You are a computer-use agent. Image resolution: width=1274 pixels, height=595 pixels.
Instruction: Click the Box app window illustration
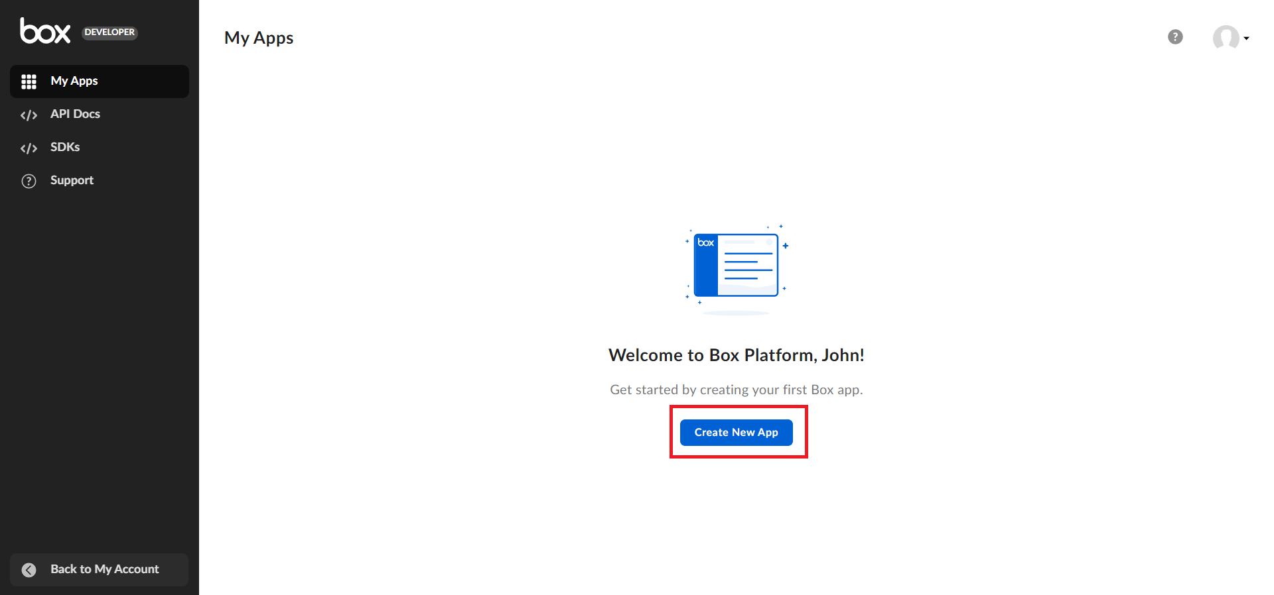point(736,266)
